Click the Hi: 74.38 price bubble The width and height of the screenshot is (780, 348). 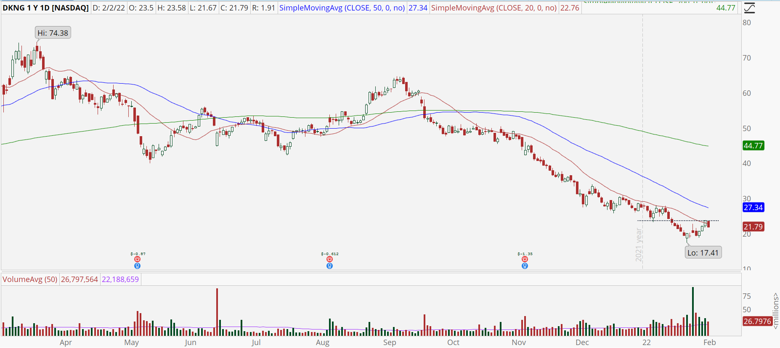click(53, 33)
